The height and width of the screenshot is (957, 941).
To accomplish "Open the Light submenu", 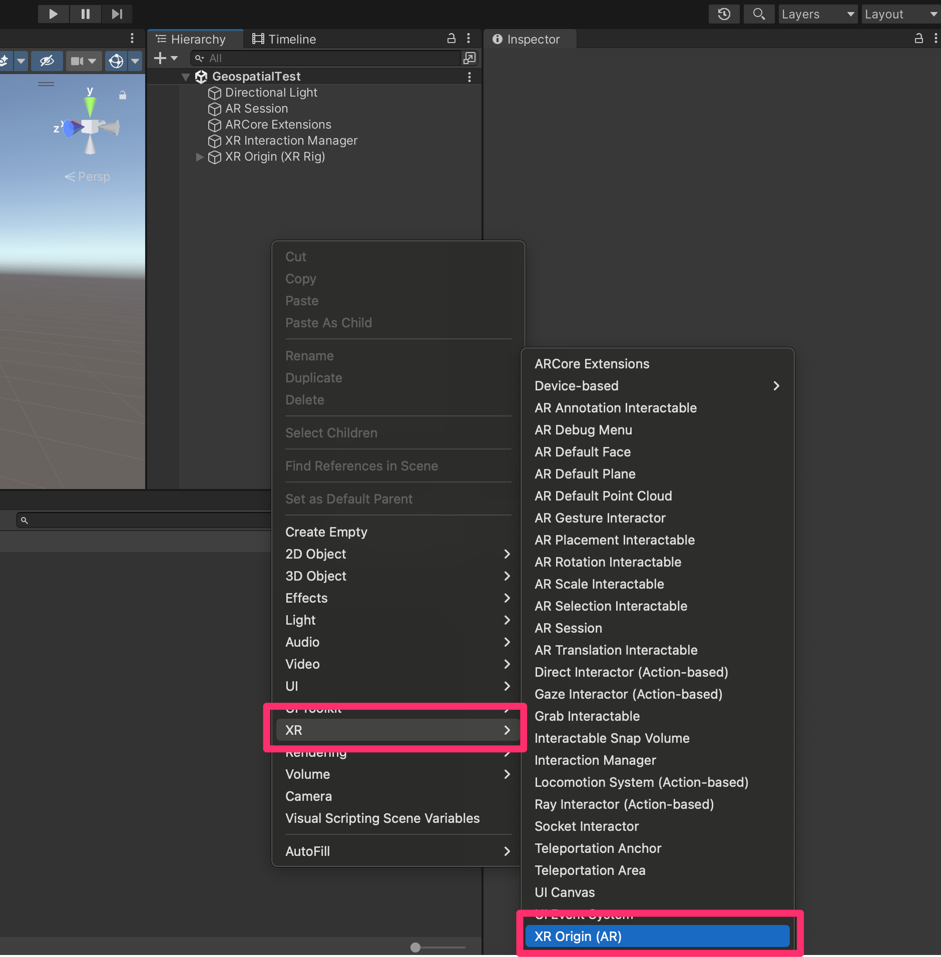I will pyautogui.click(x=398, y=620).
